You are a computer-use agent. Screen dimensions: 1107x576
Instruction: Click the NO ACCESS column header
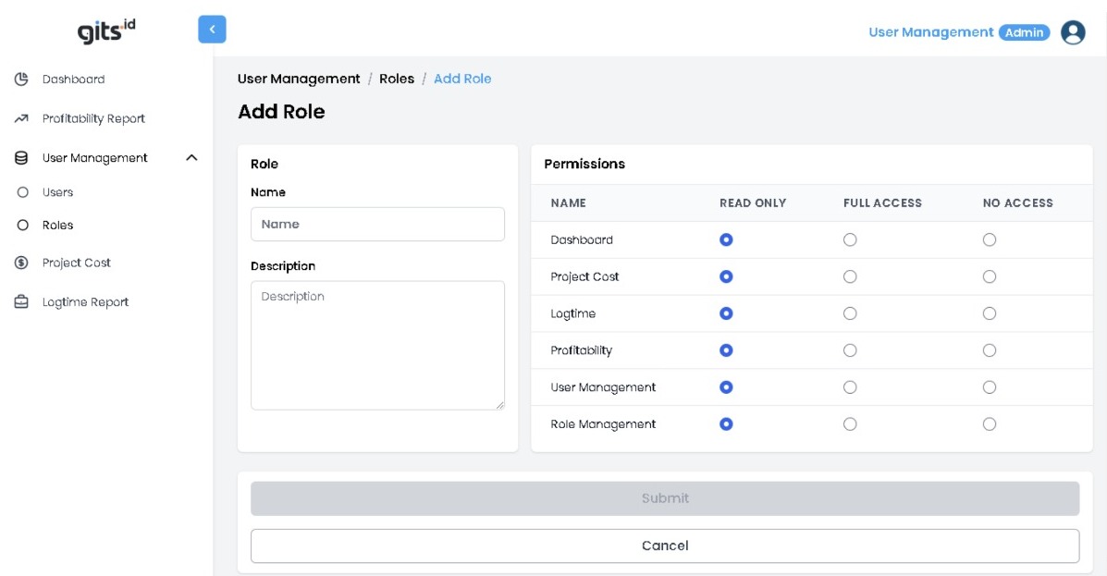(x=1017, y=203)
